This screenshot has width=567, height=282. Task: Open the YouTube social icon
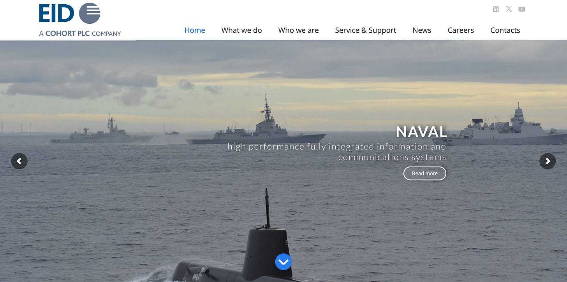522,9
